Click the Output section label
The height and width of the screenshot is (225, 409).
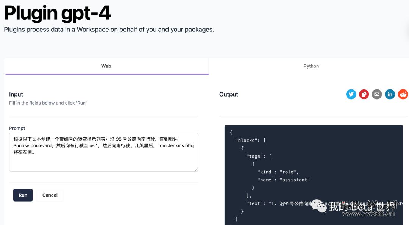tap(228, 94)
